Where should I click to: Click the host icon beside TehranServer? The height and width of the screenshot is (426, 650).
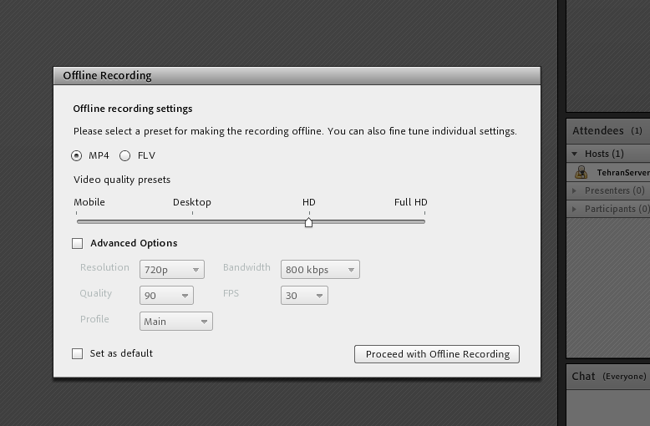581,172
